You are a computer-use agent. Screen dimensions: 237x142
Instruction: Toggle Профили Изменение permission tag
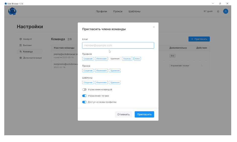coord(102,59)
